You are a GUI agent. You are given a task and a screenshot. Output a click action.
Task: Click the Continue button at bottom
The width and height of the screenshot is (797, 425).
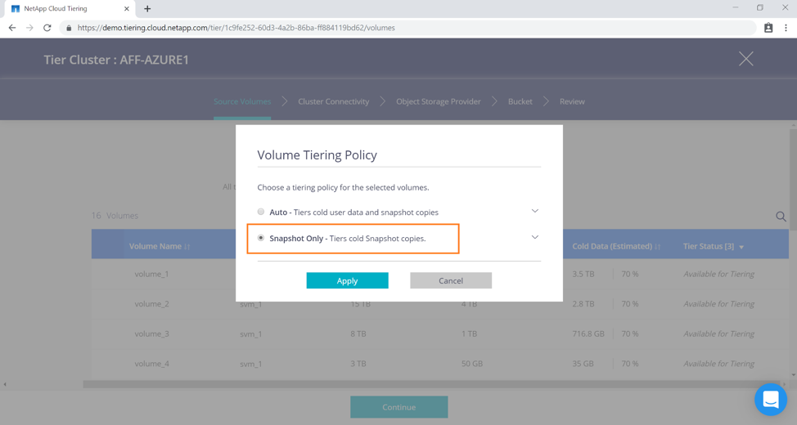click(x=398, y=407)
